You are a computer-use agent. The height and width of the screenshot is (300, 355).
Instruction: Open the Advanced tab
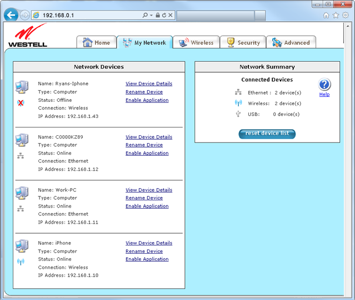pos(291,42)
